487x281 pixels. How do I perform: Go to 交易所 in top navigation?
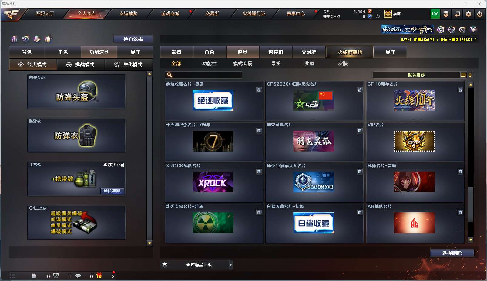point(212,14)
